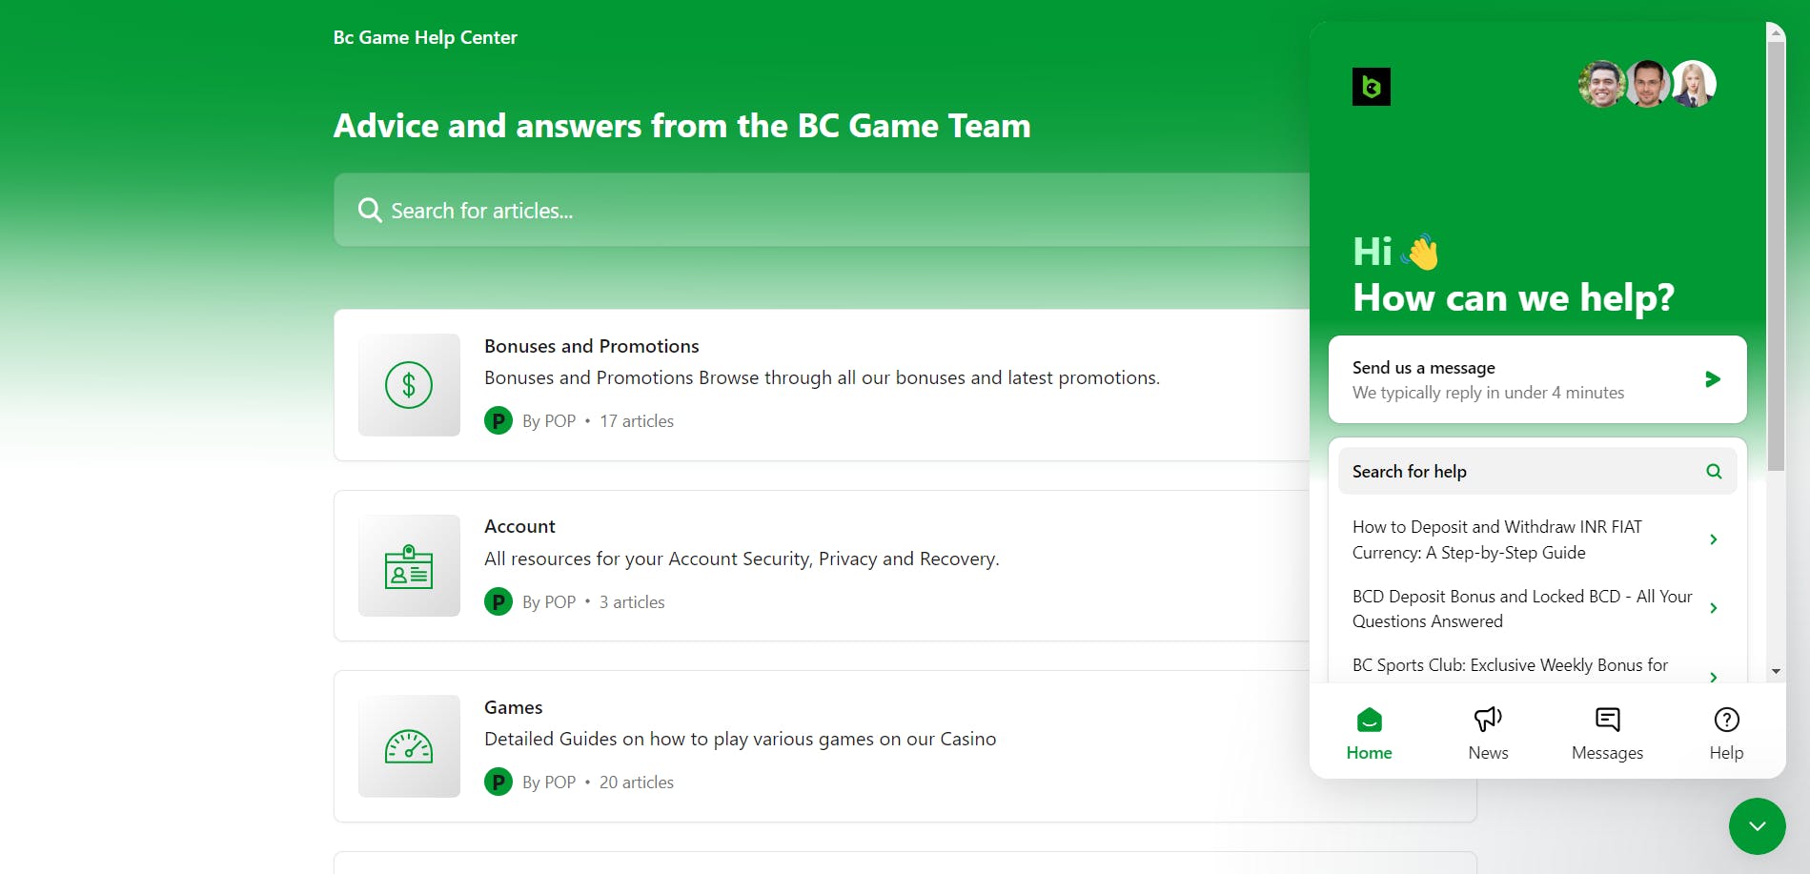Click the POP author avatar under Account
This screenshot has width=1810, height=874.
pyautogui.click(x=498, y=601)
